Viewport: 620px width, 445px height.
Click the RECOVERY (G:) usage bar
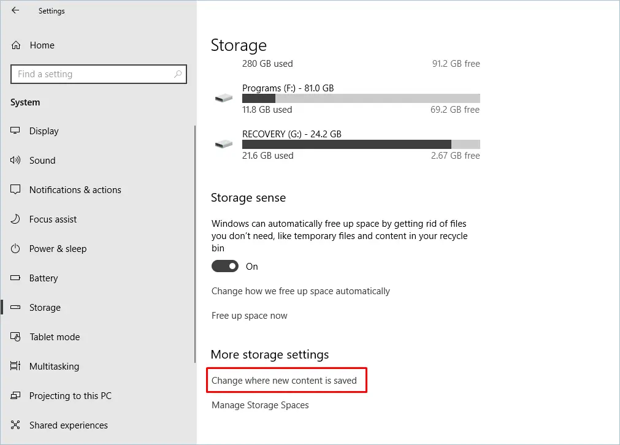pyautogui.click(x=361, y=145)
